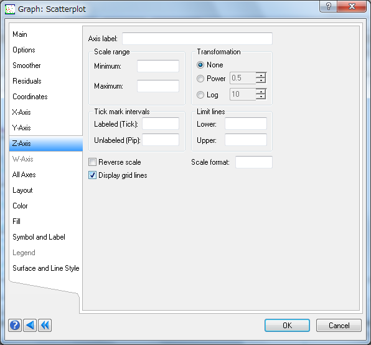Viewport: 371px width, 345px height.
Task: Click the title bar help question mark
Action: tap(329, 6)
